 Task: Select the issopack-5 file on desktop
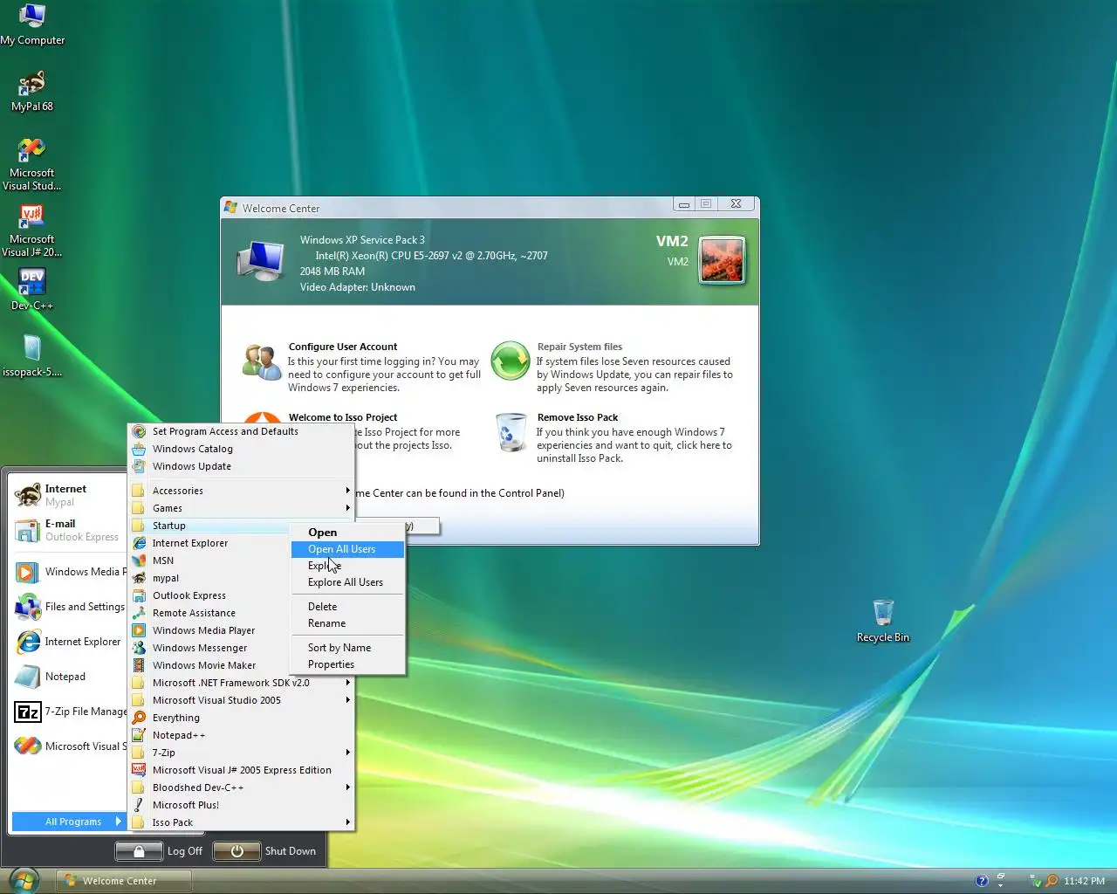tap(32, 356)
